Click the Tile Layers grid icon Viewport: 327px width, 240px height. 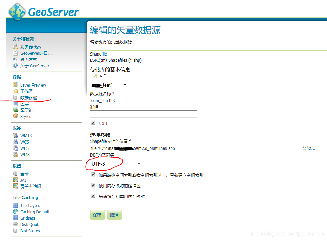click(15, 205)
